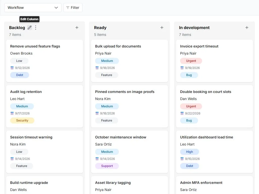Click Feature label on Session timeout warning
This screenshot has width=259, height=194.
coord(22,166)
